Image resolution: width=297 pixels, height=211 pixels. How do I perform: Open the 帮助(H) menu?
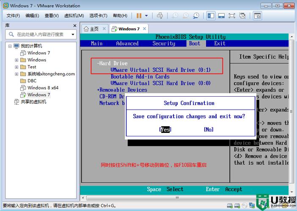point(120,16)
